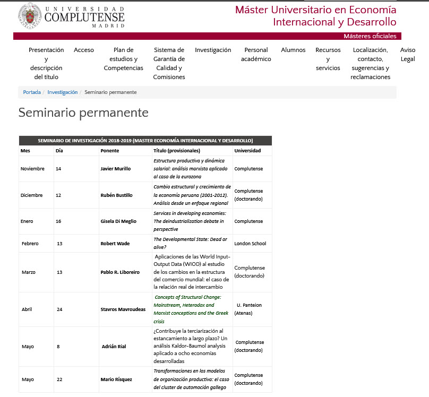Screen dimensions: 429x397
Task: Click the Día column header
Action: point(59,151)
